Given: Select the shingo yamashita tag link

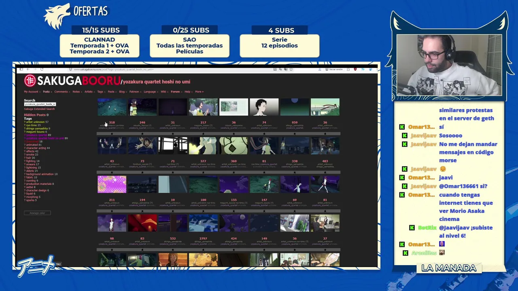Looking at the screenshot, I should (x=37, y=129).
